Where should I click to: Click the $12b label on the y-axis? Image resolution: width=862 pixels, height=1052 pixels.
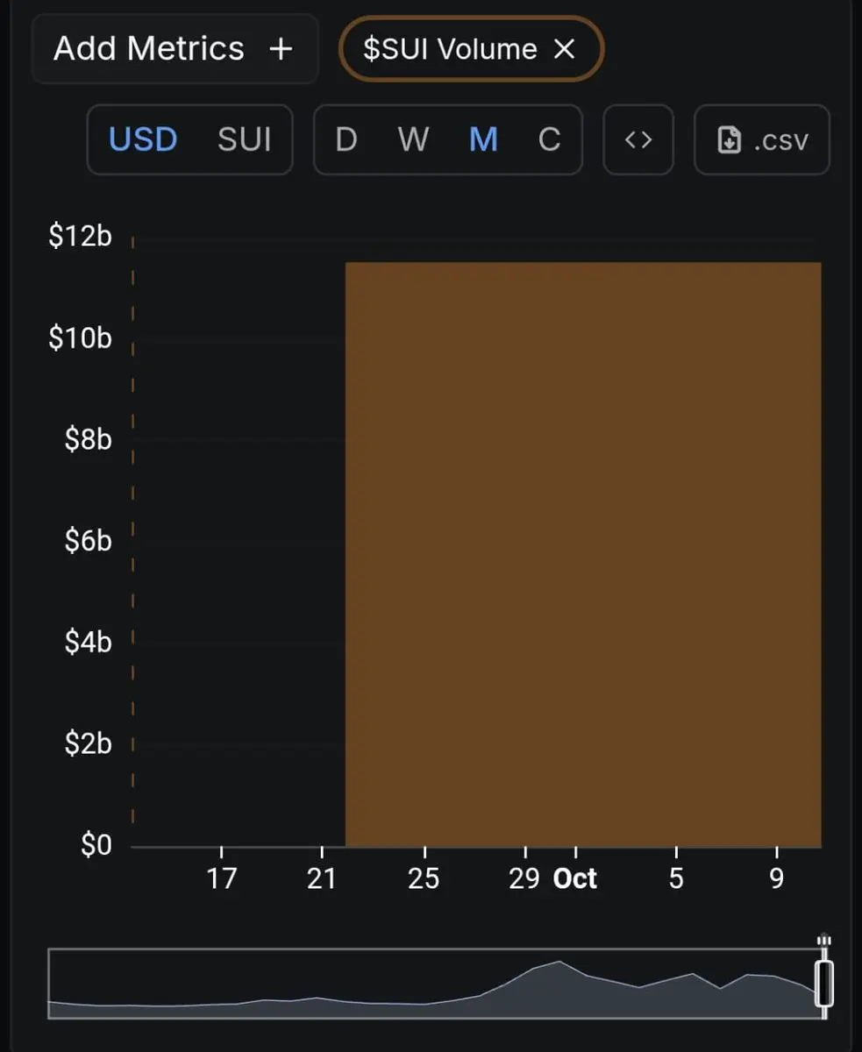coord(81,236)
